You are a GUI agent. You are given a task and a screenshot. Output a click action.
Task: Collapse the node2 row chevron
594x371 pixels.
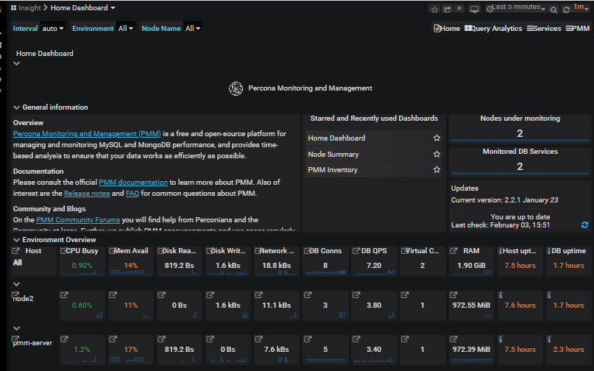pyautogui.click(x=16, y=284)
